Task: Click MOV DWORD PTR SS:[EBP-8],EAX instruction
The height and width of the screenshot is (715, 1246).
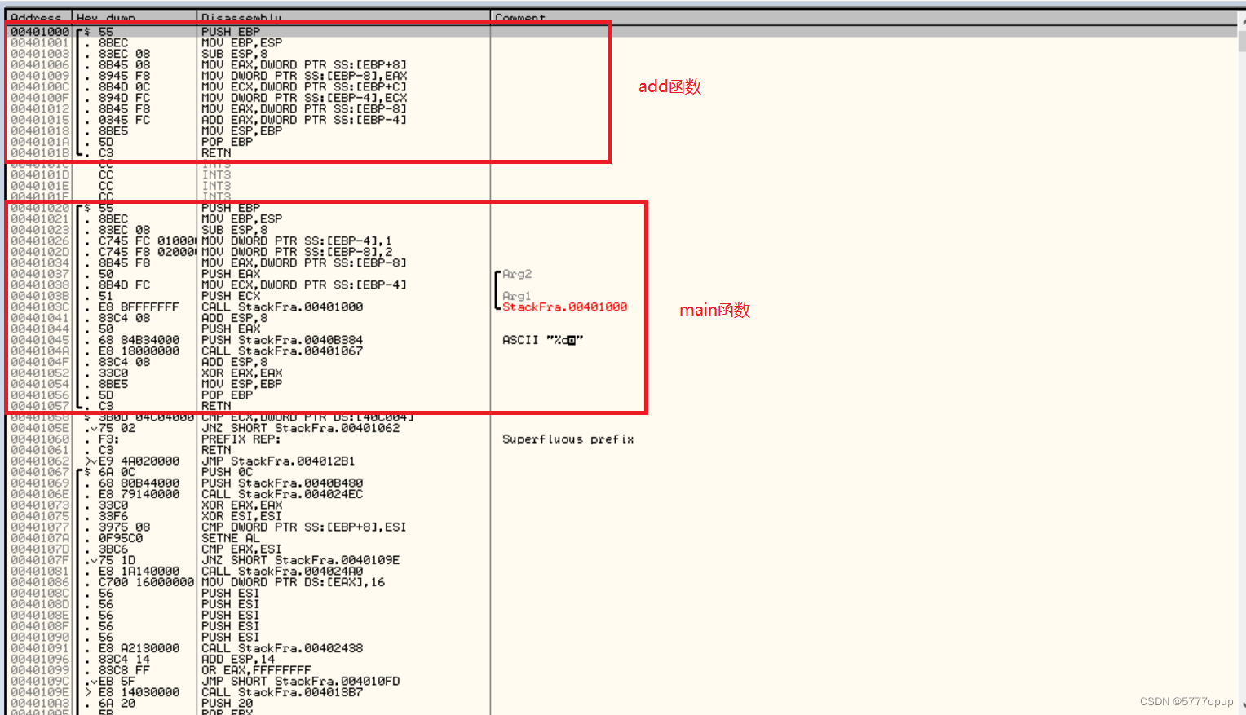Action: tap(303, 76)
